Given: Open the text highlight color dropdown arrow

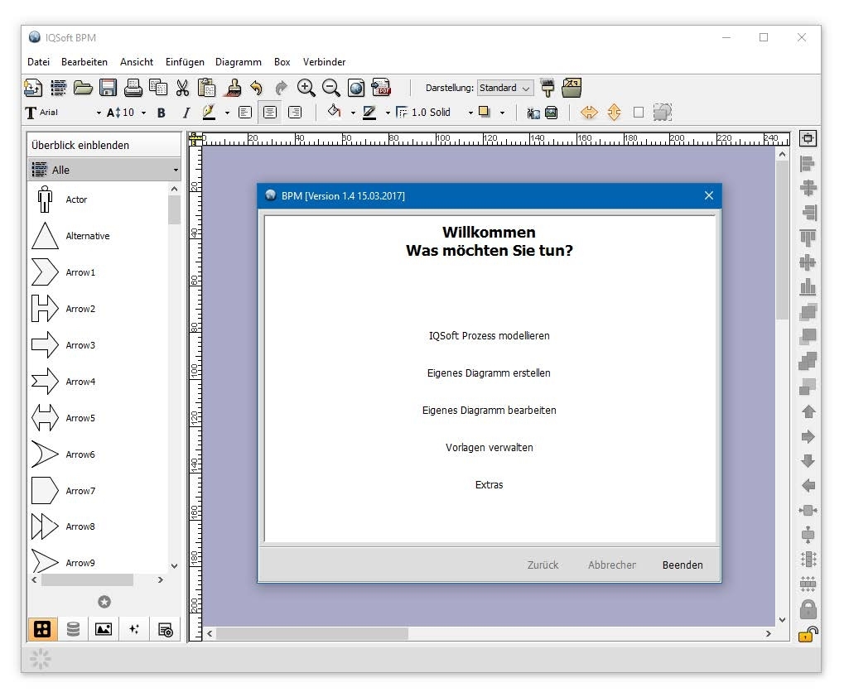Looking at the screenshot, I should point(227,113).
